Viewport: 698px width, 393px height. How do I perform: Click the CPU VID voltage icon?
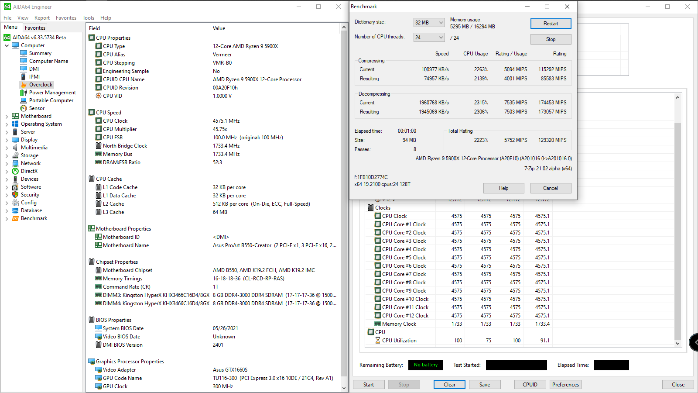click(99, 96)
